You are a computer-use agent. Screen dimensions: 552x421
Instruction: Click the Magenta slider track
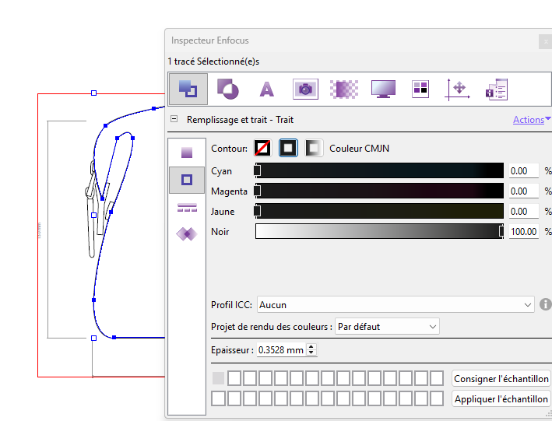pos(379,191)
